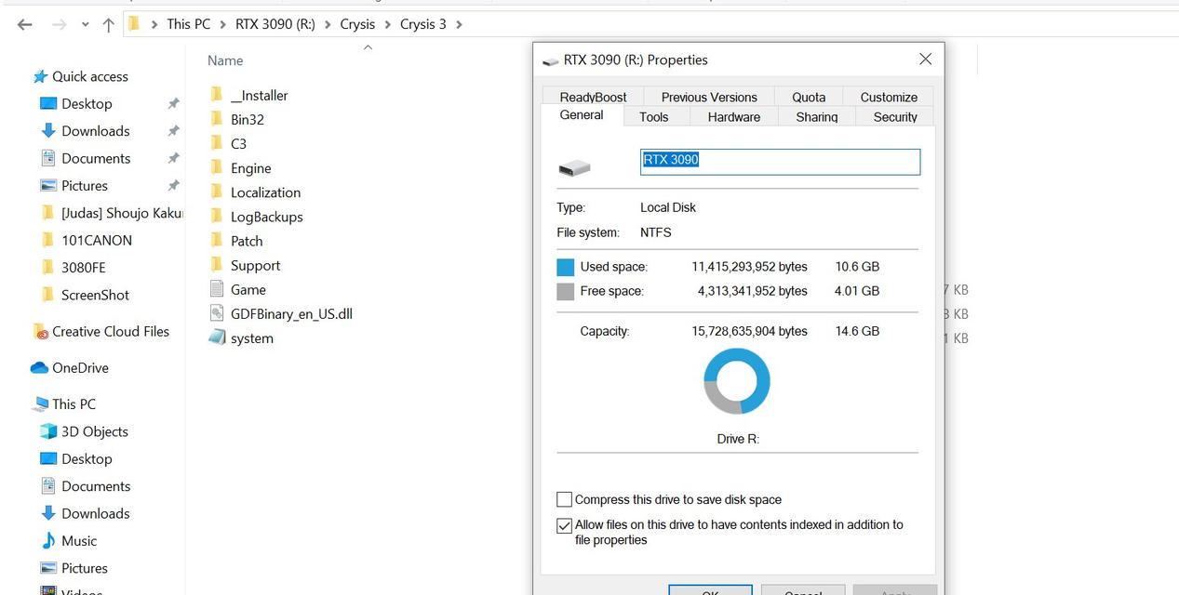1179x595 pixels.
Task: Click the pin icon beside Quick access Desktop
Action: (x=173, y=103)
